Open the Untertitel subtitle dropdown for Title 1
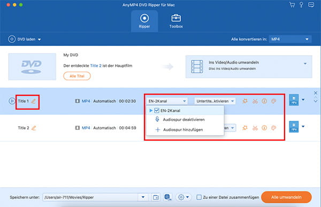 [215, 101]
